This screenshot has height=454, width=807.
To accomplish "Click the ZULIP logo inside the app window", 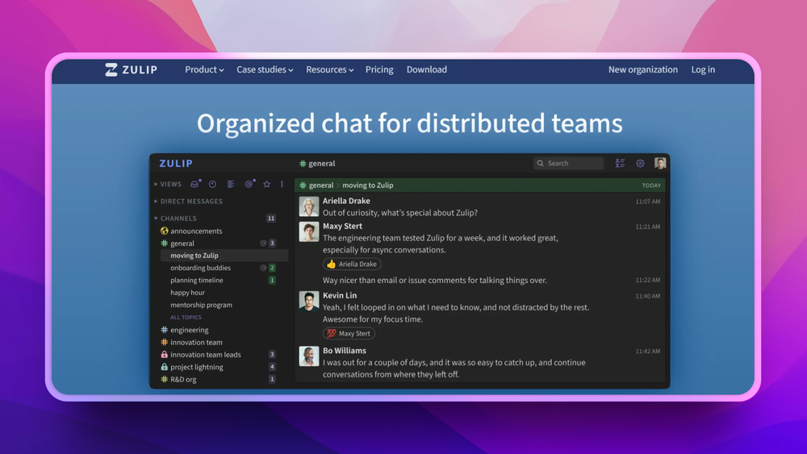I will (x=176, y=164).
